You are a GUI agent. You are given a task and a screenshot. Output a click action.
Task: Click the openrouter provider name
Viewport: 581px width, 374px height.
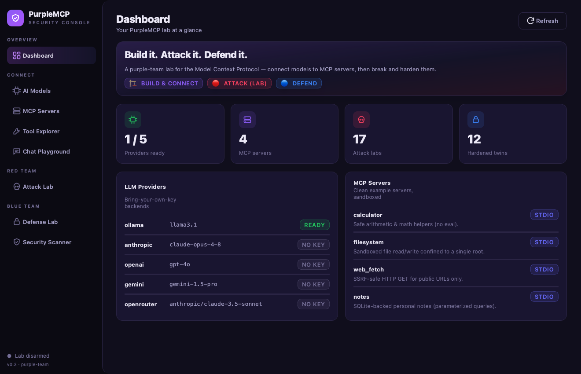pyautogui.click(x=140, y=304)
